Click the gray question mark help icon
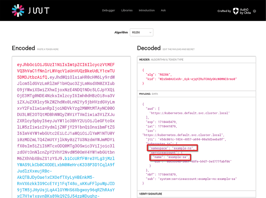This screenshot has width=266, height=198. coord(254,11)
